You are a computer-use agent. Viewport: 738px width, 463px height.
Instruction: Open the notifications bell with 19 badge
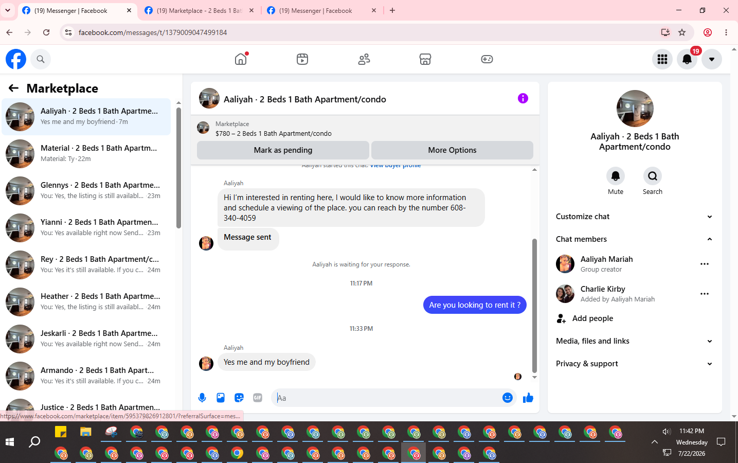687,59
